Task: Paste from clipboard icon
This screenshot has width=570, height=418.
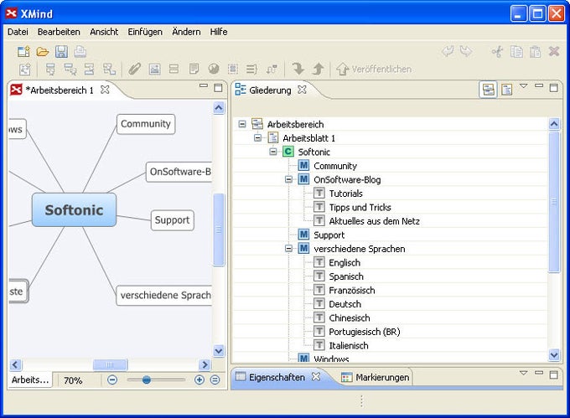Action: pyautogui.click(x=535, y=52)
